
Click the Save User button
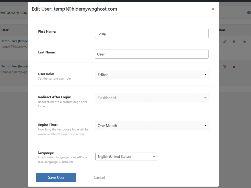point(56,177)
